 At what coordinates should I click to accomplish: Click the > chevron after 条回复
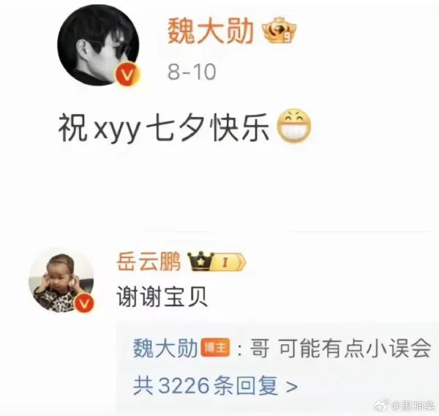coord(291,387)
